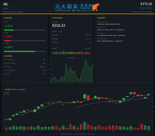Click the candlestick chart title with MA5 MA20
Screen dimensions: 155x136
click(15, 89)
